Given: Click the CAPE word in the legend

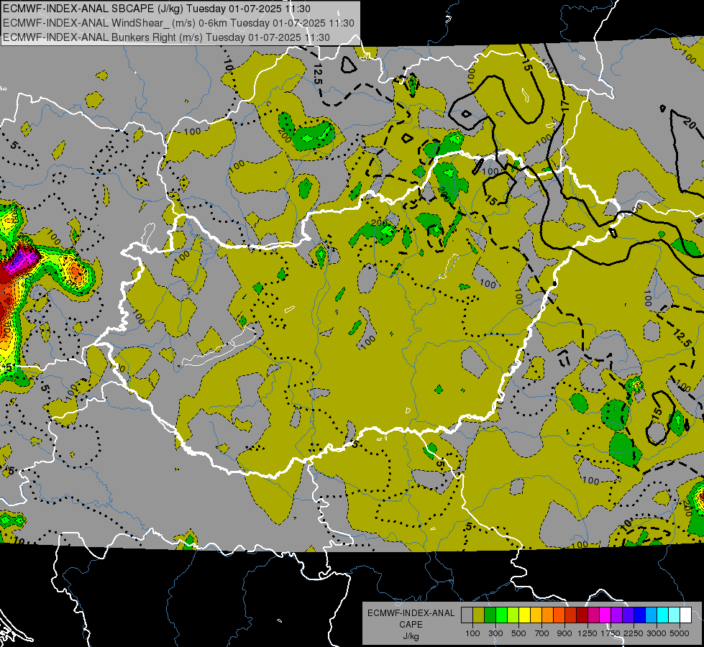Looking at the screenshot, I should pyautogui.click(x=411, y=624).
